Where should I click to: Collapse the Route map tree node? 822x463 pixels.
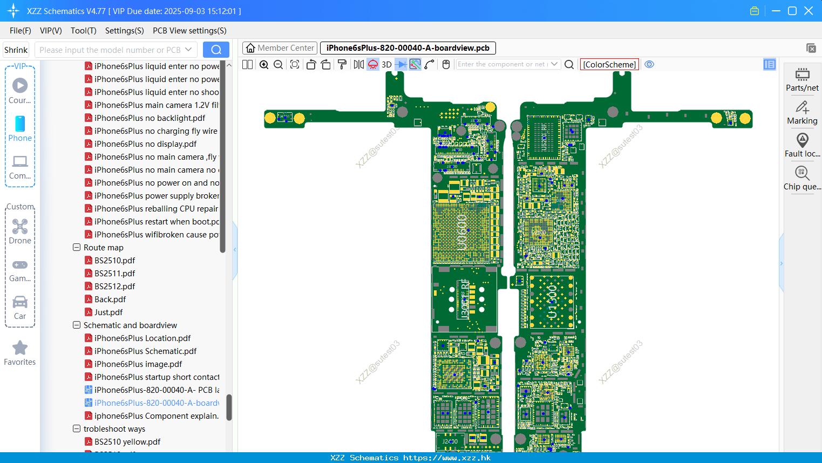point(77,247)
